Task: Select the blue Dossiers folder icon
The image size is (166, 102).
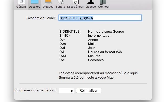Action: click(35, 2)
